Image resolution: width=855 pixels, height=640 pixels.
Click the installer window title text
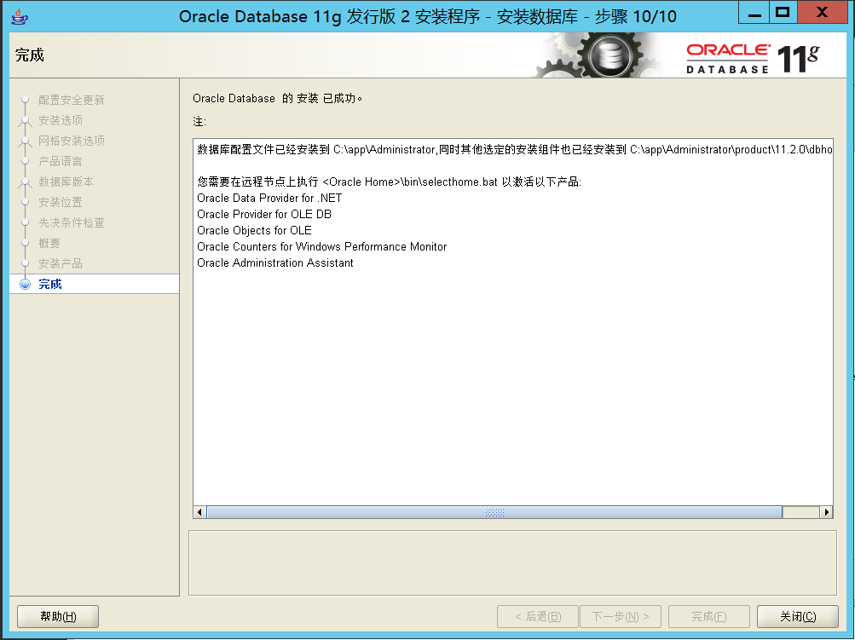[x=428, y=16]
